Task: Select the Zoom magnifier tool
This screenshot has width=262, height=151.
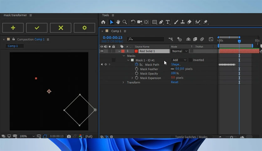Action: [125, 22]
